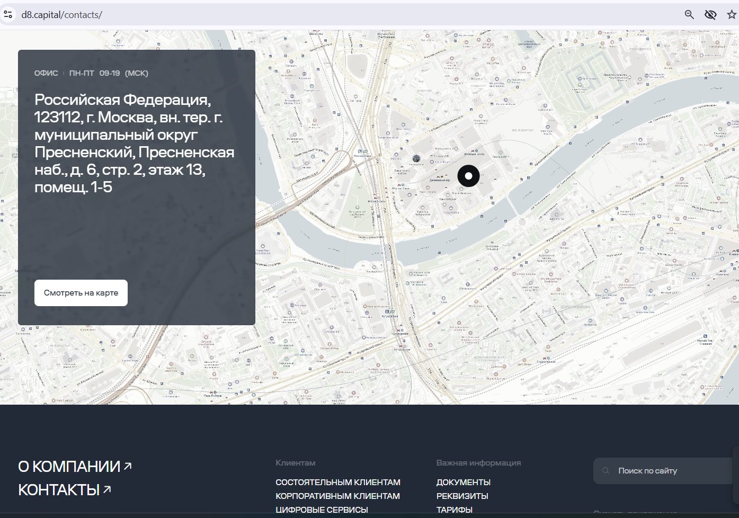Viewport: 739px width, 518px height.
Task: Click the site information icon in address bar
Action: click(x=8, y=15)
